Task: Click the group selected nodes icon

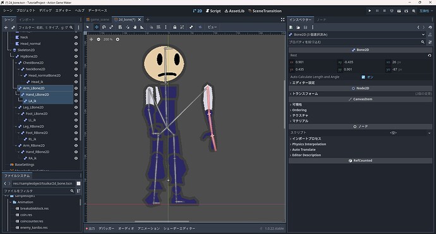Action: pyautogui.click(x=182, y=27)
